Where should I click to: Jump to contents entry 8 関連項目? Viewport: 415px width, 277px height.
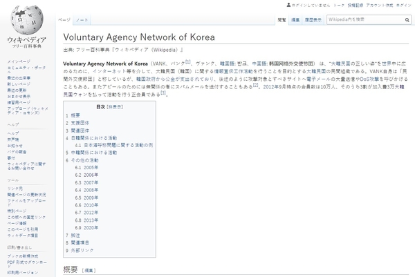(x=77, y=242)
